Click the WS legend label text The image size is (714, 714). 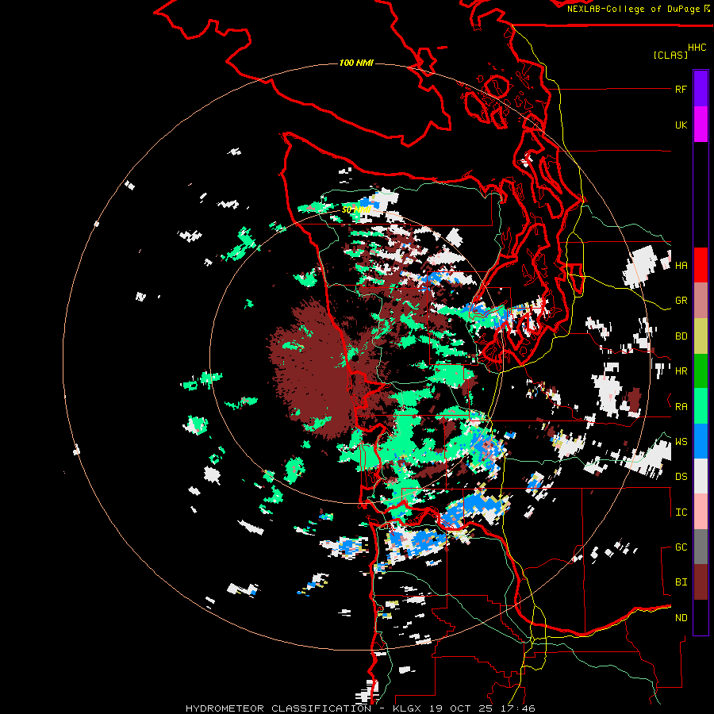681,441
